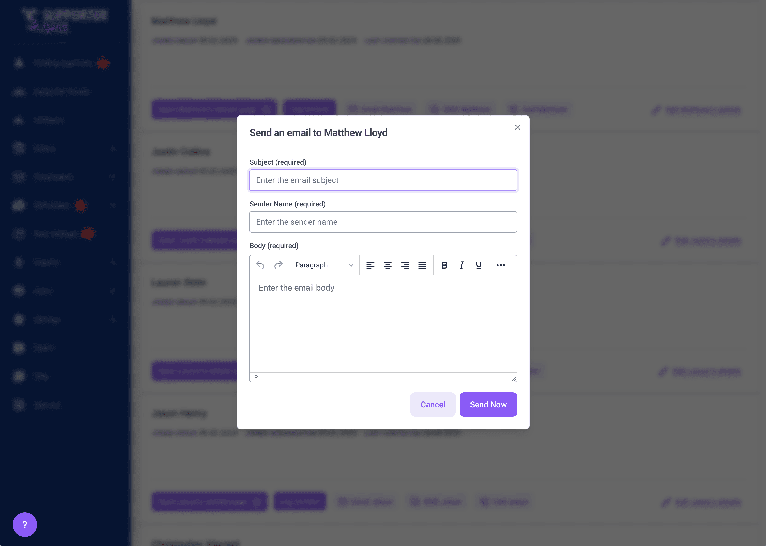This screenshot has height=546, width=766.
Task: Click into the Sender Name field
Action: click(383, 222)
